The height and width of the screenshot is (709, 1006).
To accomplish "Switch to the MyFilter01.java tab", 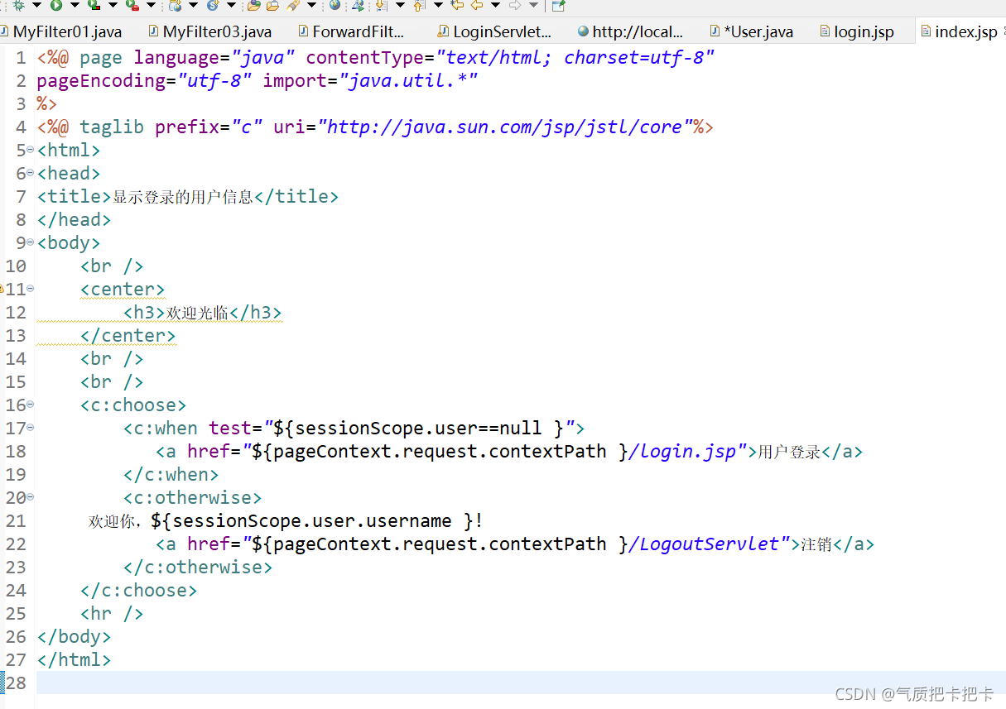I will [62, 31].
